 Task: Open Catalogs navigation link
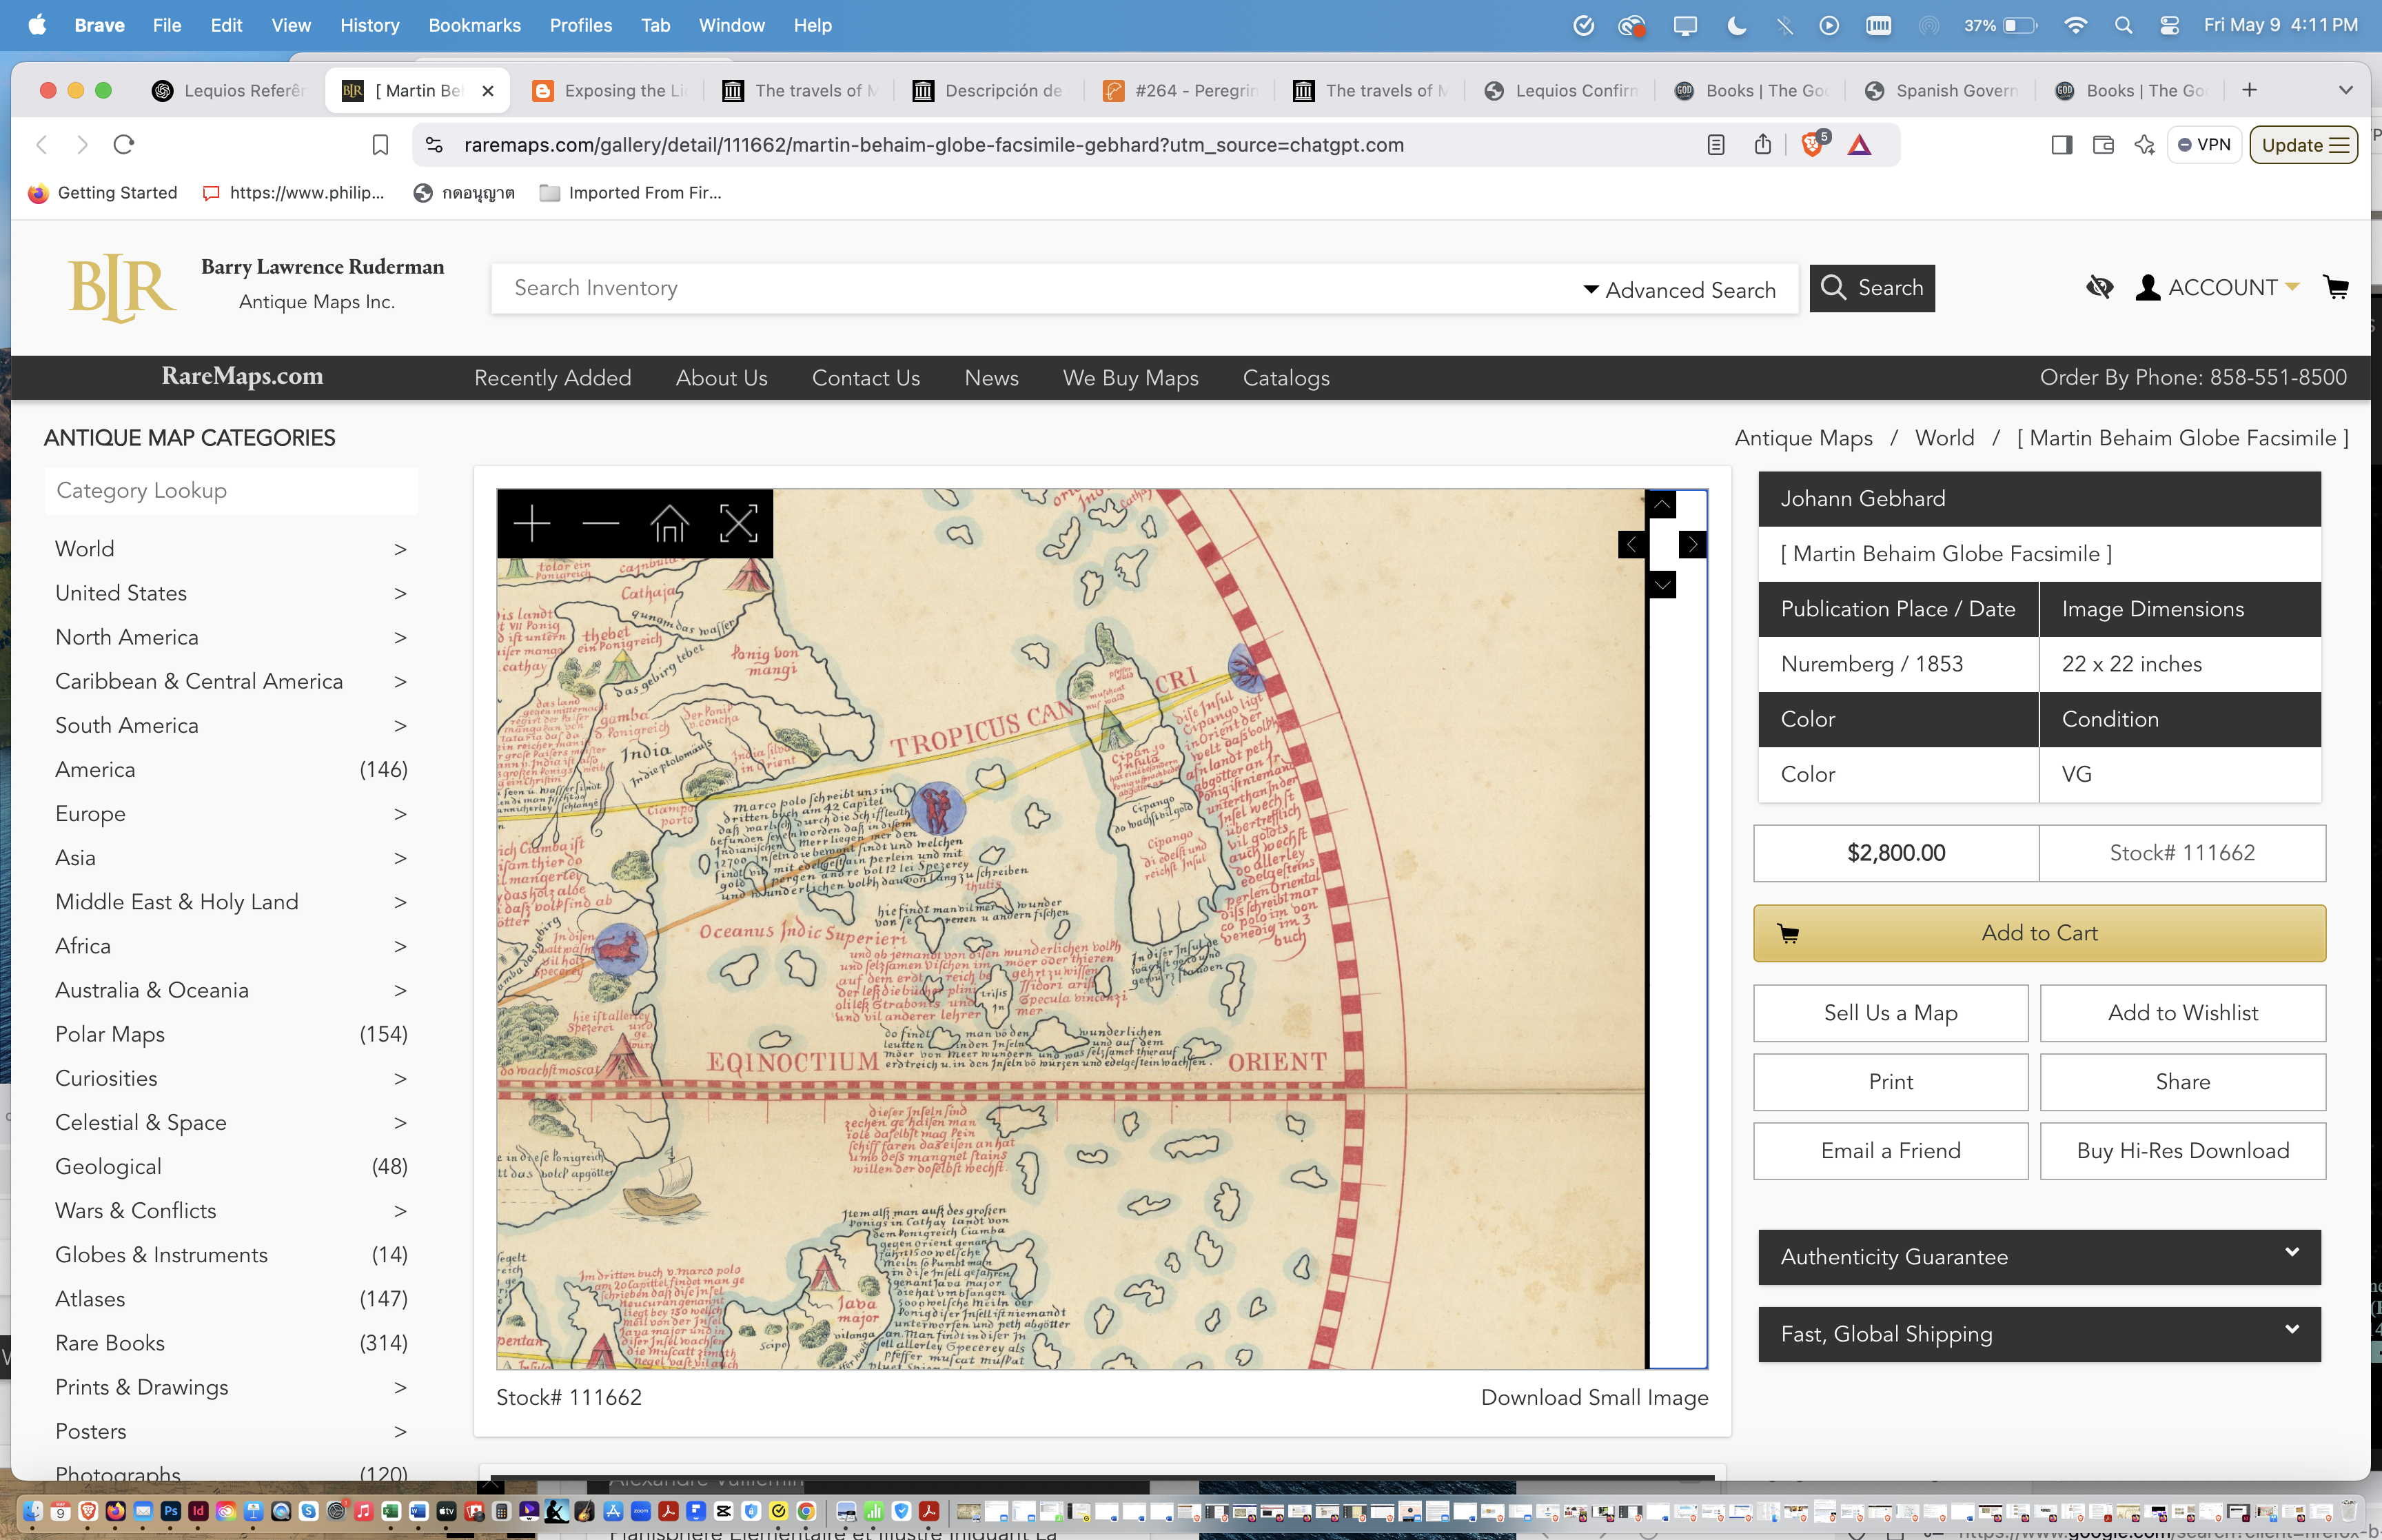(x=1285, y=378)
